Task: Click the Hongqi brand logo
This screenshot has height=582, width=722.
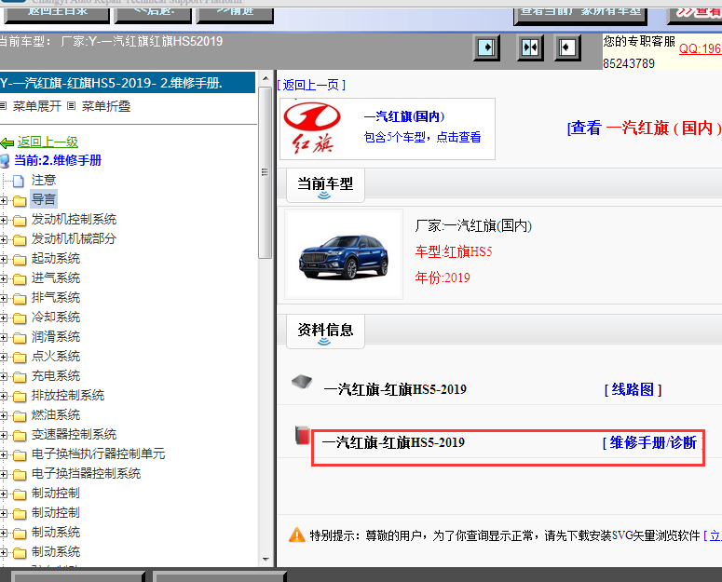Action: pos(312,128)
